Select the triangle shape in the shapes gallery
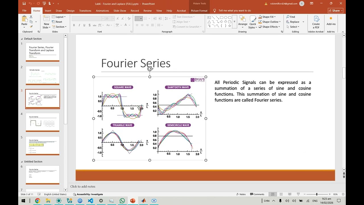 click(x=209, y=22)
